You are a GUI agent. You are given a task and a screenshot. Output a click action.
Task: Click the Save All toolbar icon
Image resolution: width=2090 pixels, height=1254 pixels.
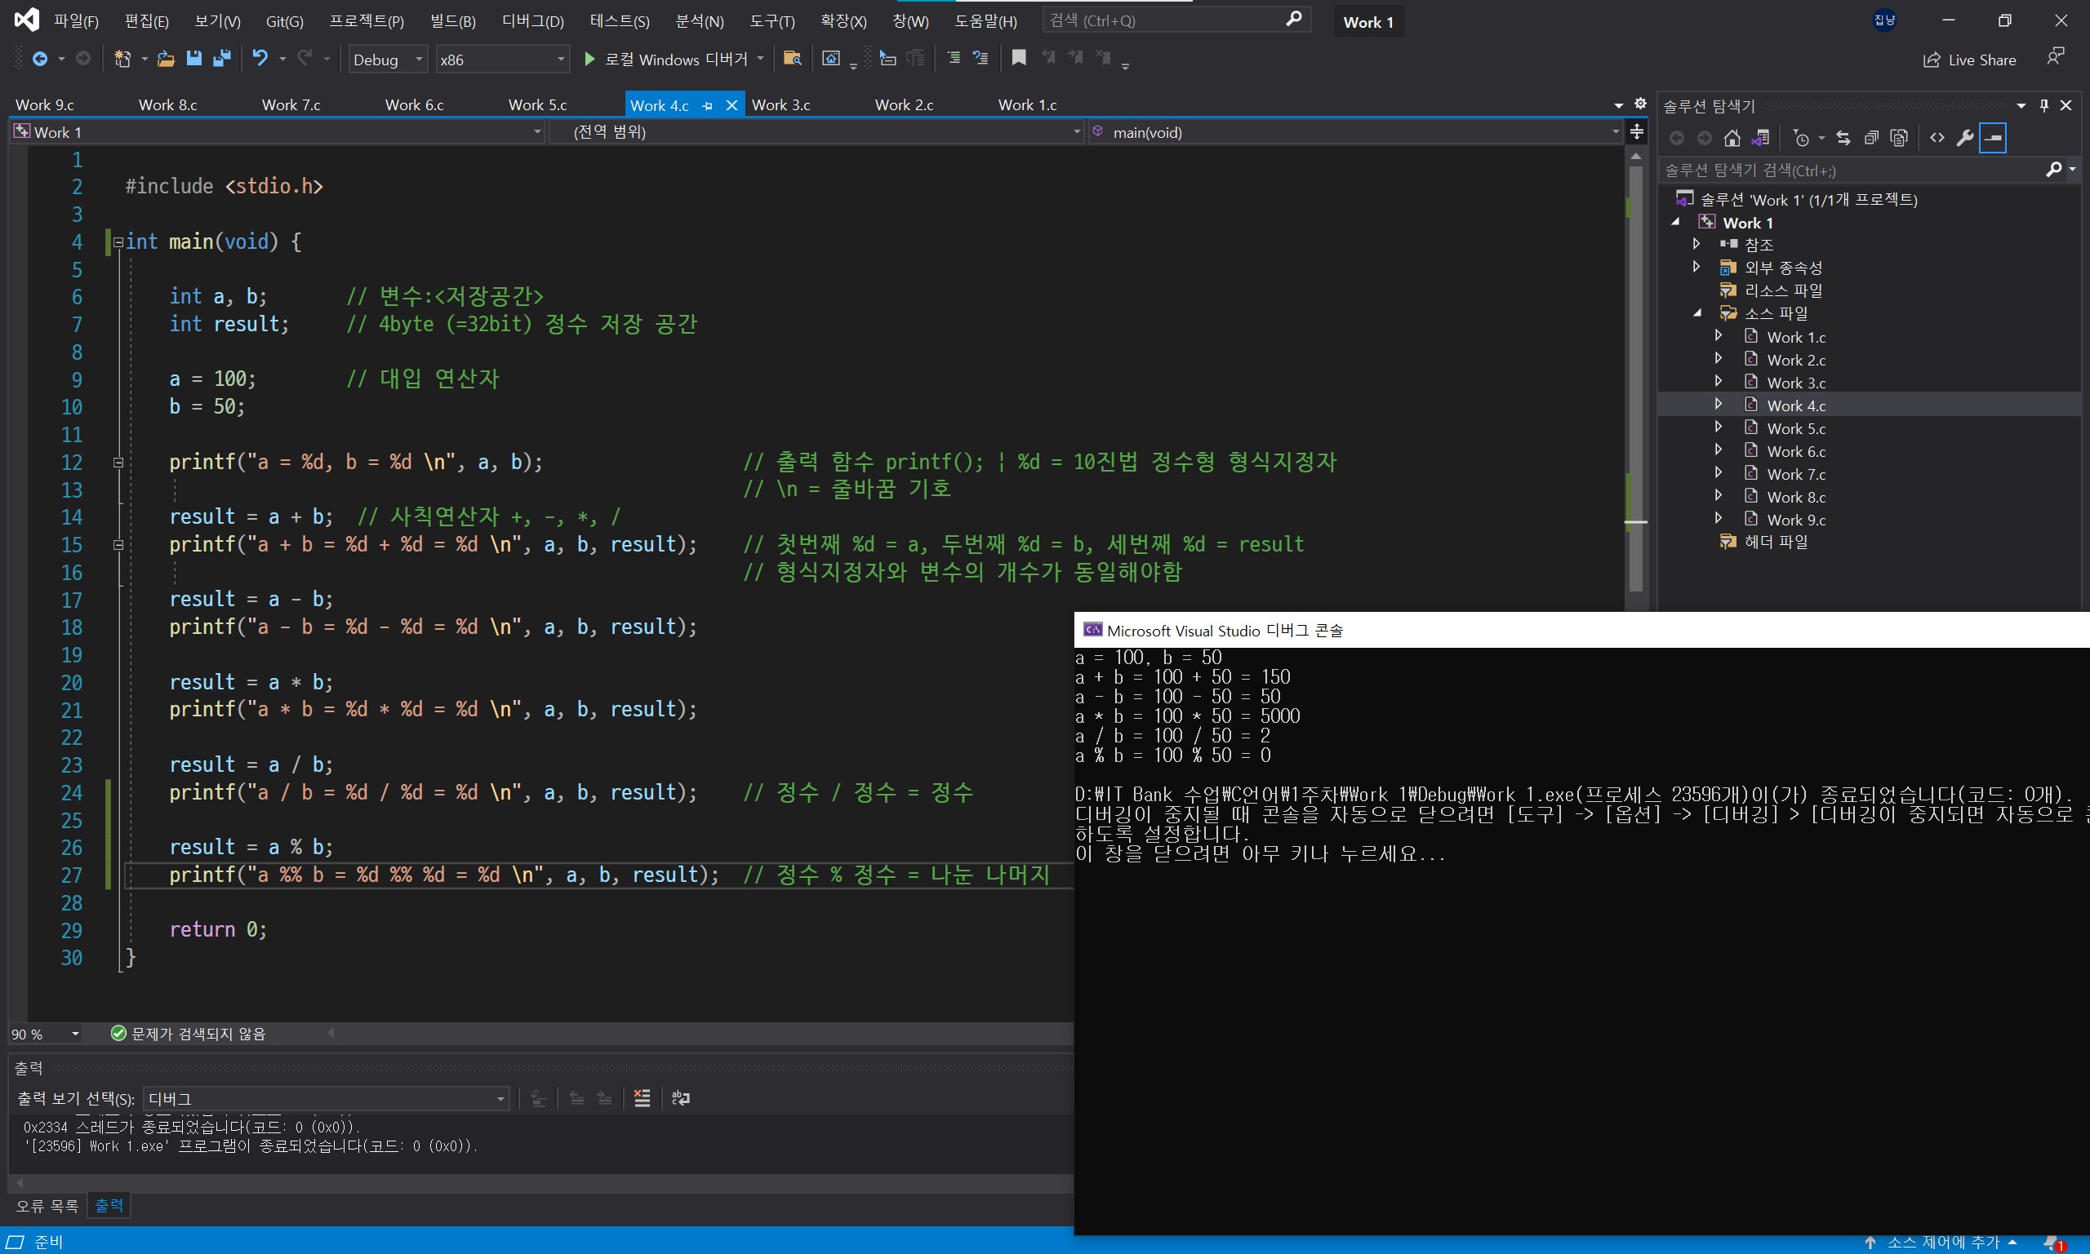coord(222,58)
